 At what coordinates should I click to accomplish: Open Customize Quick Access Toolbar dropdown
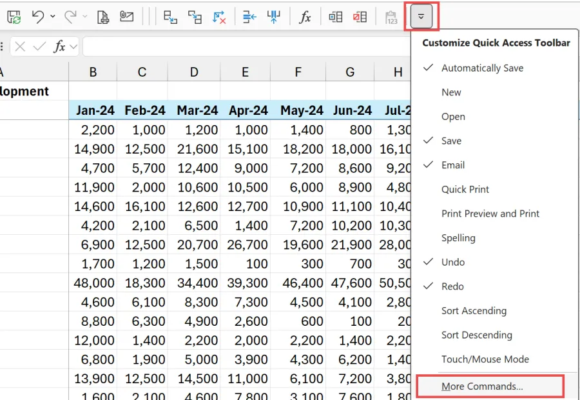click(421, 17)
